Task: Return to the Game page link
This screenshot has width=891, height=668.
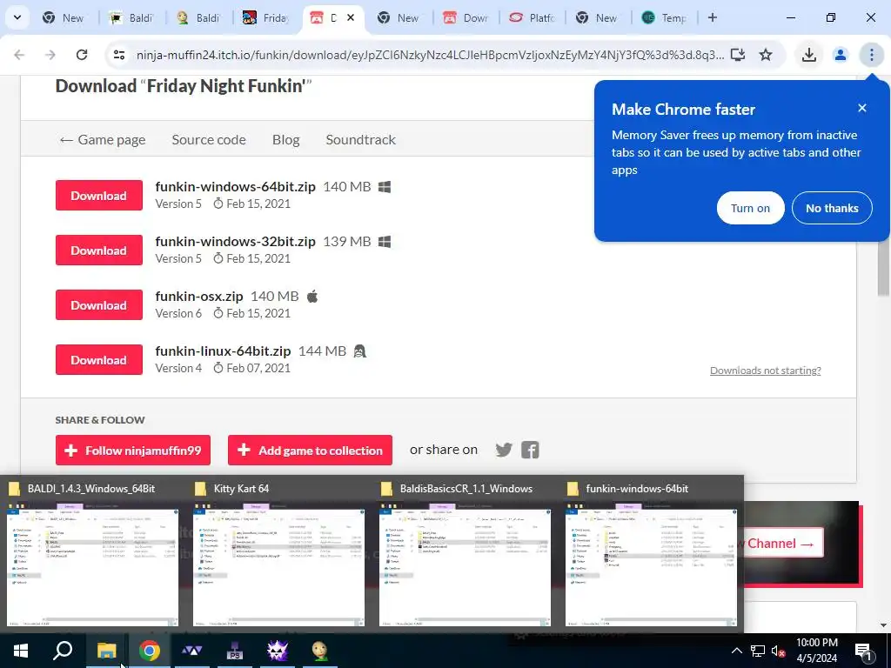Action: point(103,139)
